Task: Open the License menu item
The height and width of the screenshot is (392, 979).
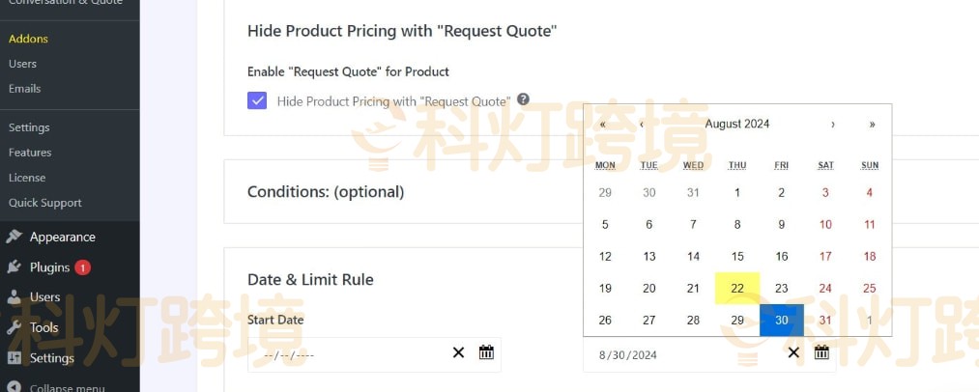Action: (x=27, y=178)
